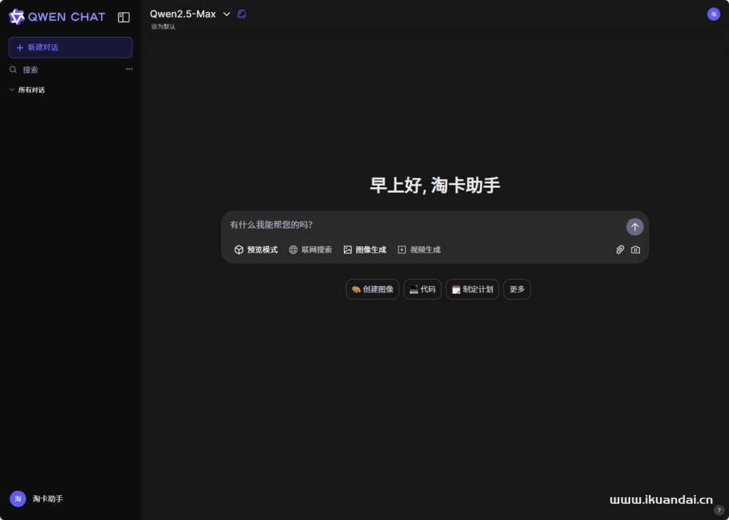Screen dimensions: 729x520
Task: Focus the 有什么我能帮您的吗 message box
Action: tap(426, 225)
